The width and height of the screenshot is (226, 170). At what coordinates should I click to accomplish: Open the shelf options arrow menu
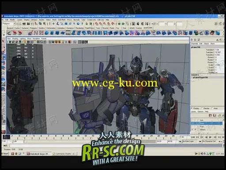pyautogui.click(x=4, y=35)
